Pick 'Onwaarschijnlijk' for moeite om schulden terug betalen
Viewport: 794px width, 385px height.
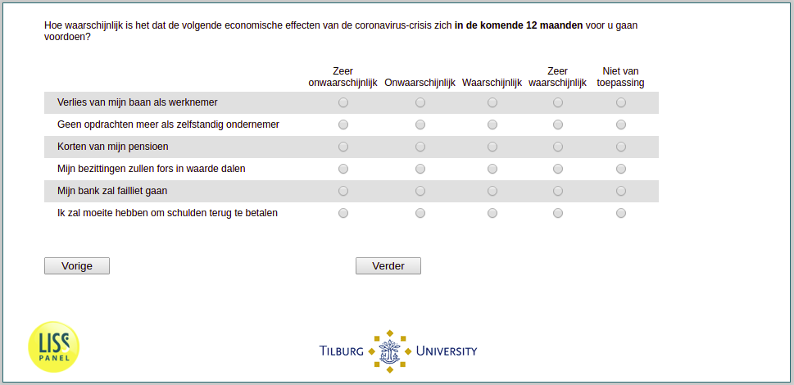pyautogui.click(x=420, y=214)
